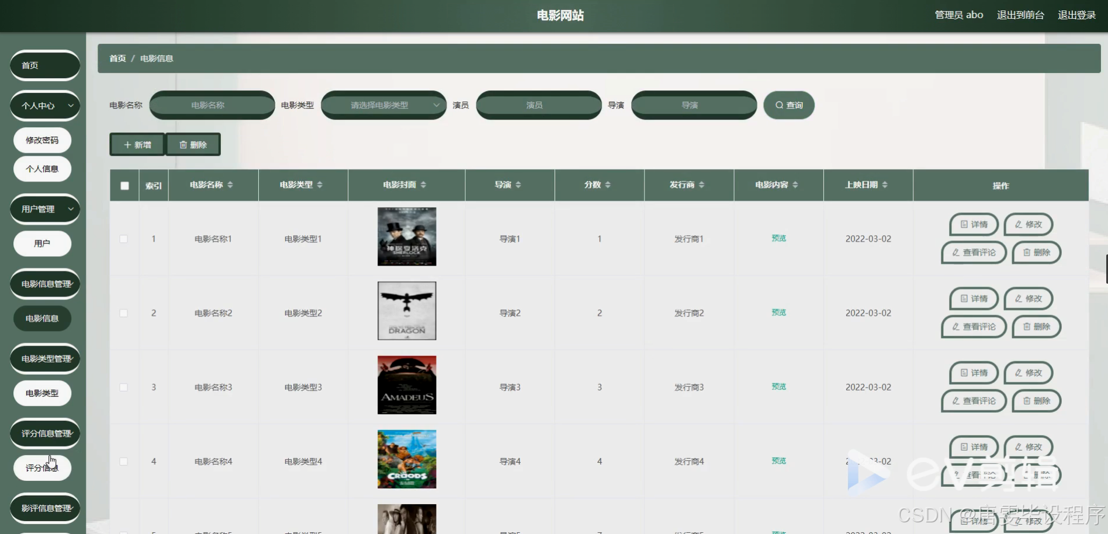
Task: Sort by 电影封面 column arrows
Action: [x=423, y=185]
